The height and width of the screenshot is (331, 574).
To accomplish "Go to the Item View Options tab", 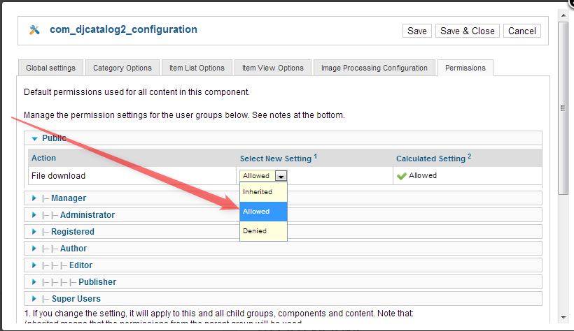I will point(273,68).
